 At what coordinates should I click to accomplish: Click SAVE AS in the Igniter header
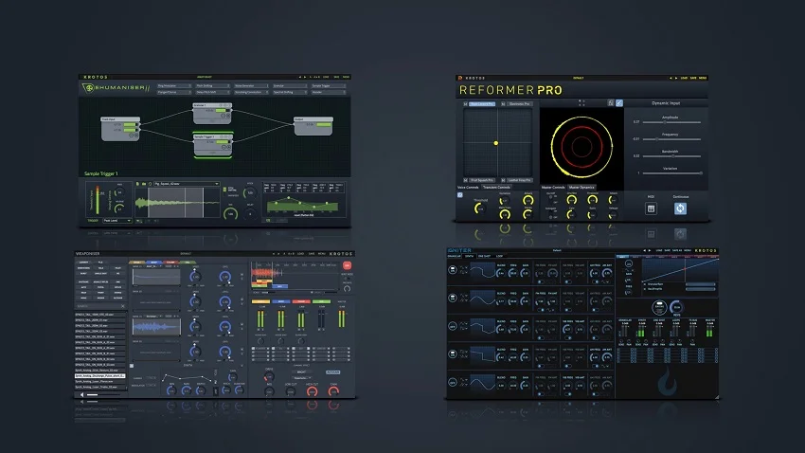(677, 250)
